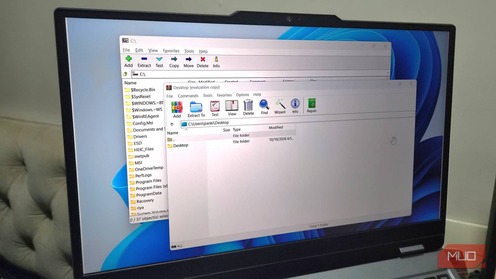Click the 7-Zip up-folder icon
This screenshot has height=279, width=496.
tap(126, 74)
